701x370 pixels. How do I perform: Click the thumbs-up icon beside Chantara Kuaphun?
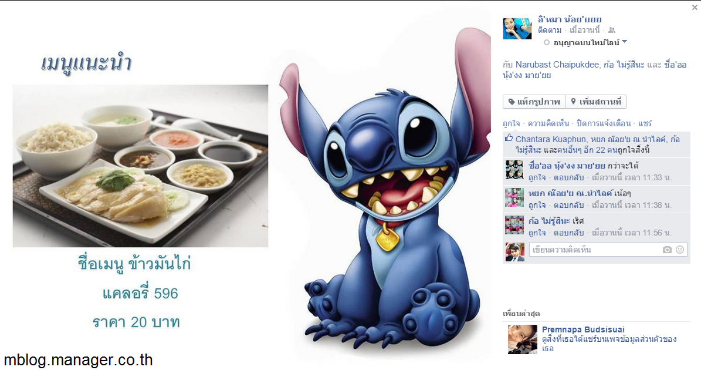coord(509,138)
